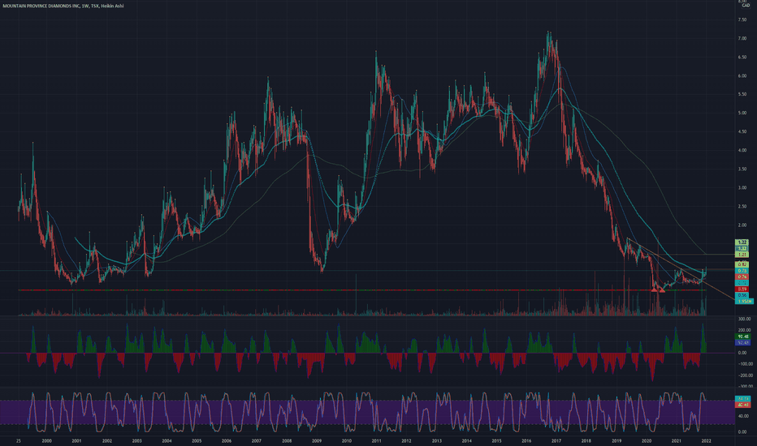Select the 2.00 price axis label
This screenshot has width=757, height=446.
742,225
